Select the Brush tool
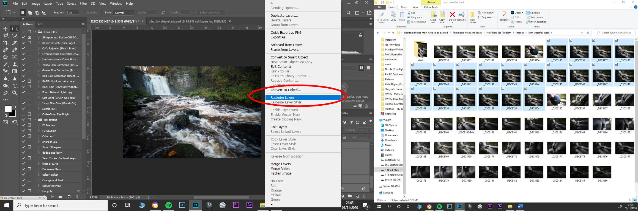Viewport: 638px width, 211px height. click(x=5, y=64)
